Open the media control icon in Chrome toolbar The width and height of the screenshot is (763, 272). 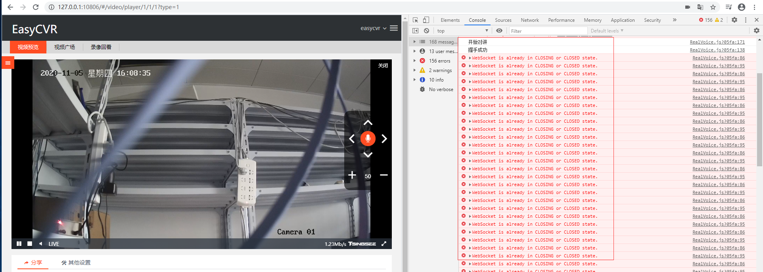[x=728, y=7]
